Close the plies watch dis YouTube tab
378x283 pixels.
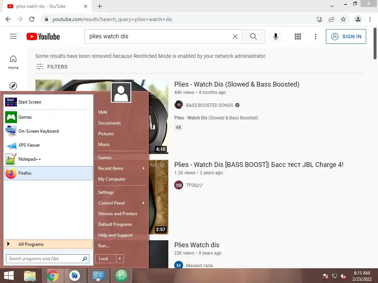[86, 6]
